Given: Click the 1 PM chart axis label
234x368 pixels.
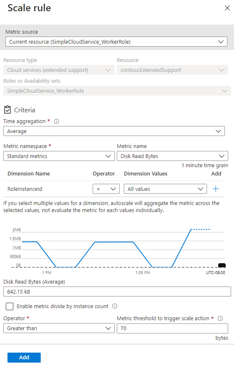Looking at the screenshot, I should [x=47, y=273].
